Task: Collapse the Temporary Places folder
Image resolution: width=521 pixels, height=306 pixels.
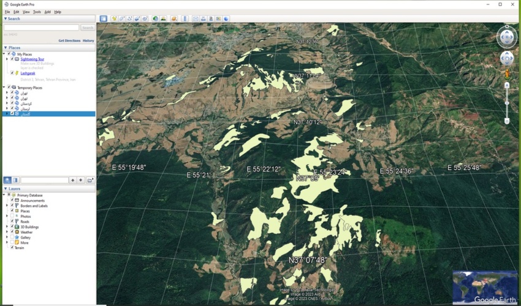Action: [4, 88]
